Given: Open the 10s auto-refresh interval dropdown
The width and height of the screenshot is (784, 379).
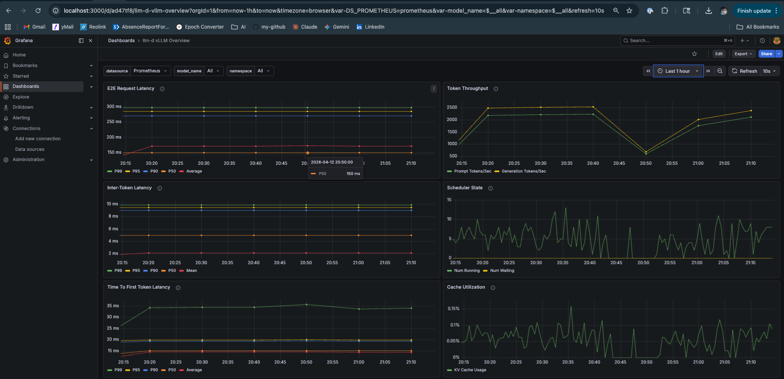Looking at the screenshot, I should click(770, 71).
